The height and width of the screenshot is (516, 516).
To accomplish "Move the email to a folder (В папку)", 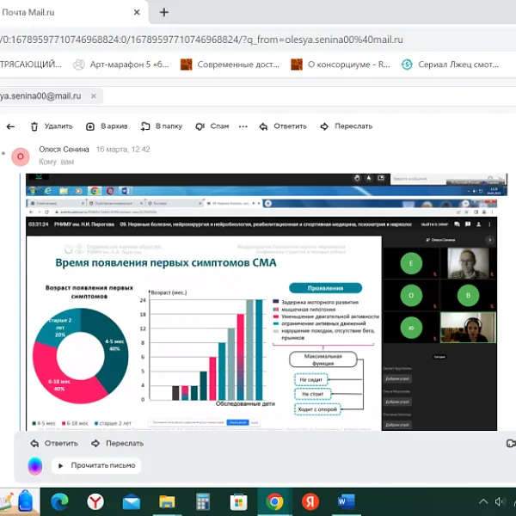I will point(162,126).
